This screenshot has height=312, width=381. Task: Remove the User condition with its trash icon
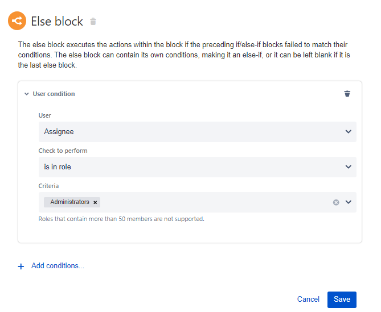tap(347, 94)
